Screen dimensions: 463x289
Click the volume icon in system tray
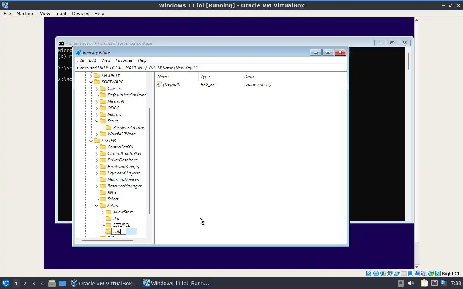click(411, 283)
